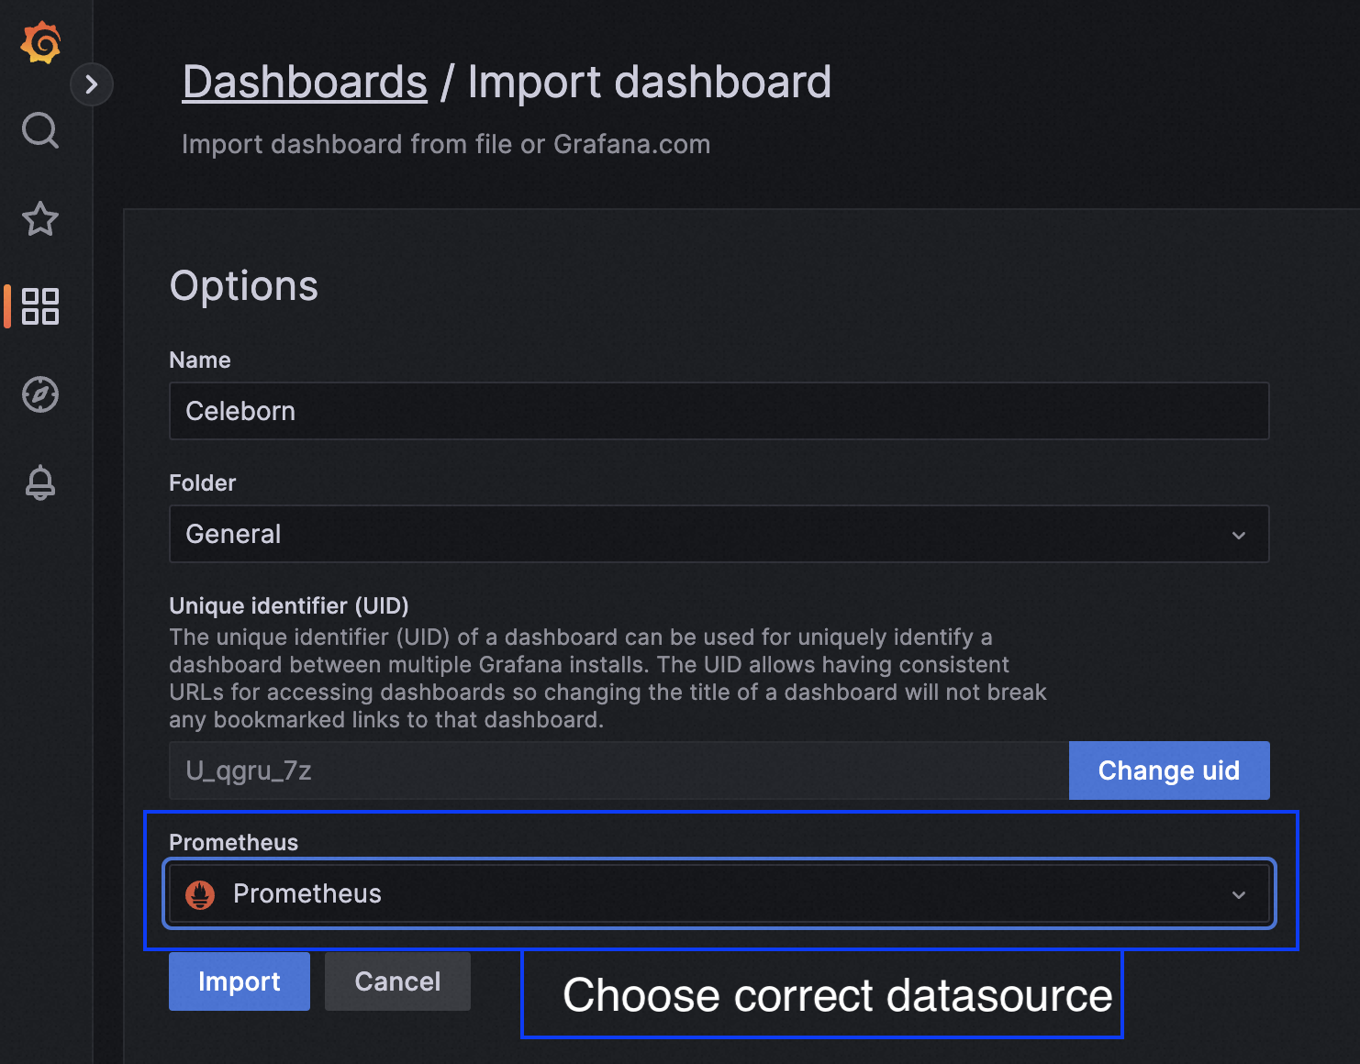Click the Import dashboard page title

click(x=649, y=83)
